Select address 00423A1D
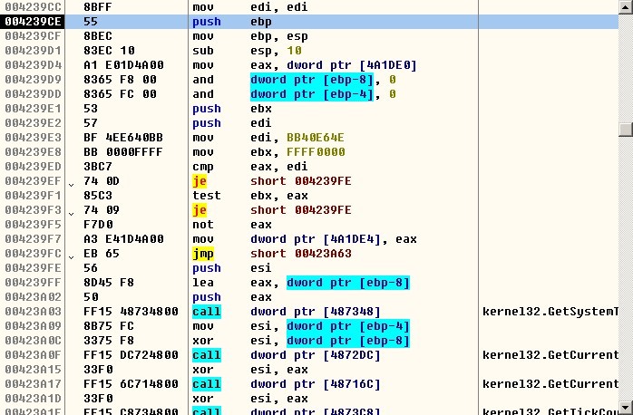The width and height of the screenshot is (633, 415). tap(33, 399)
